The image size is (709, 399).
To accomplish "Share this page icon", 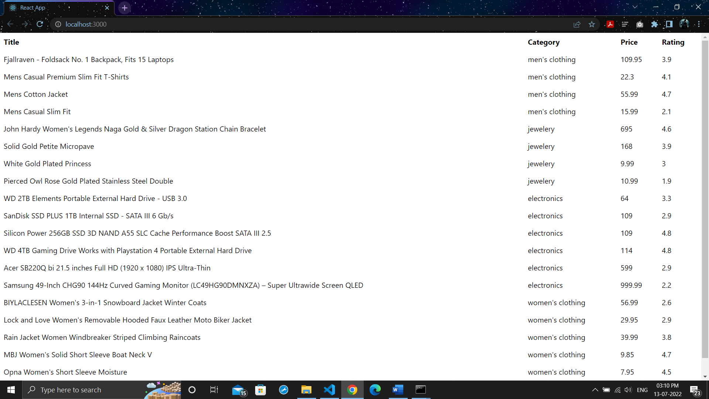I will pos(577,24).
